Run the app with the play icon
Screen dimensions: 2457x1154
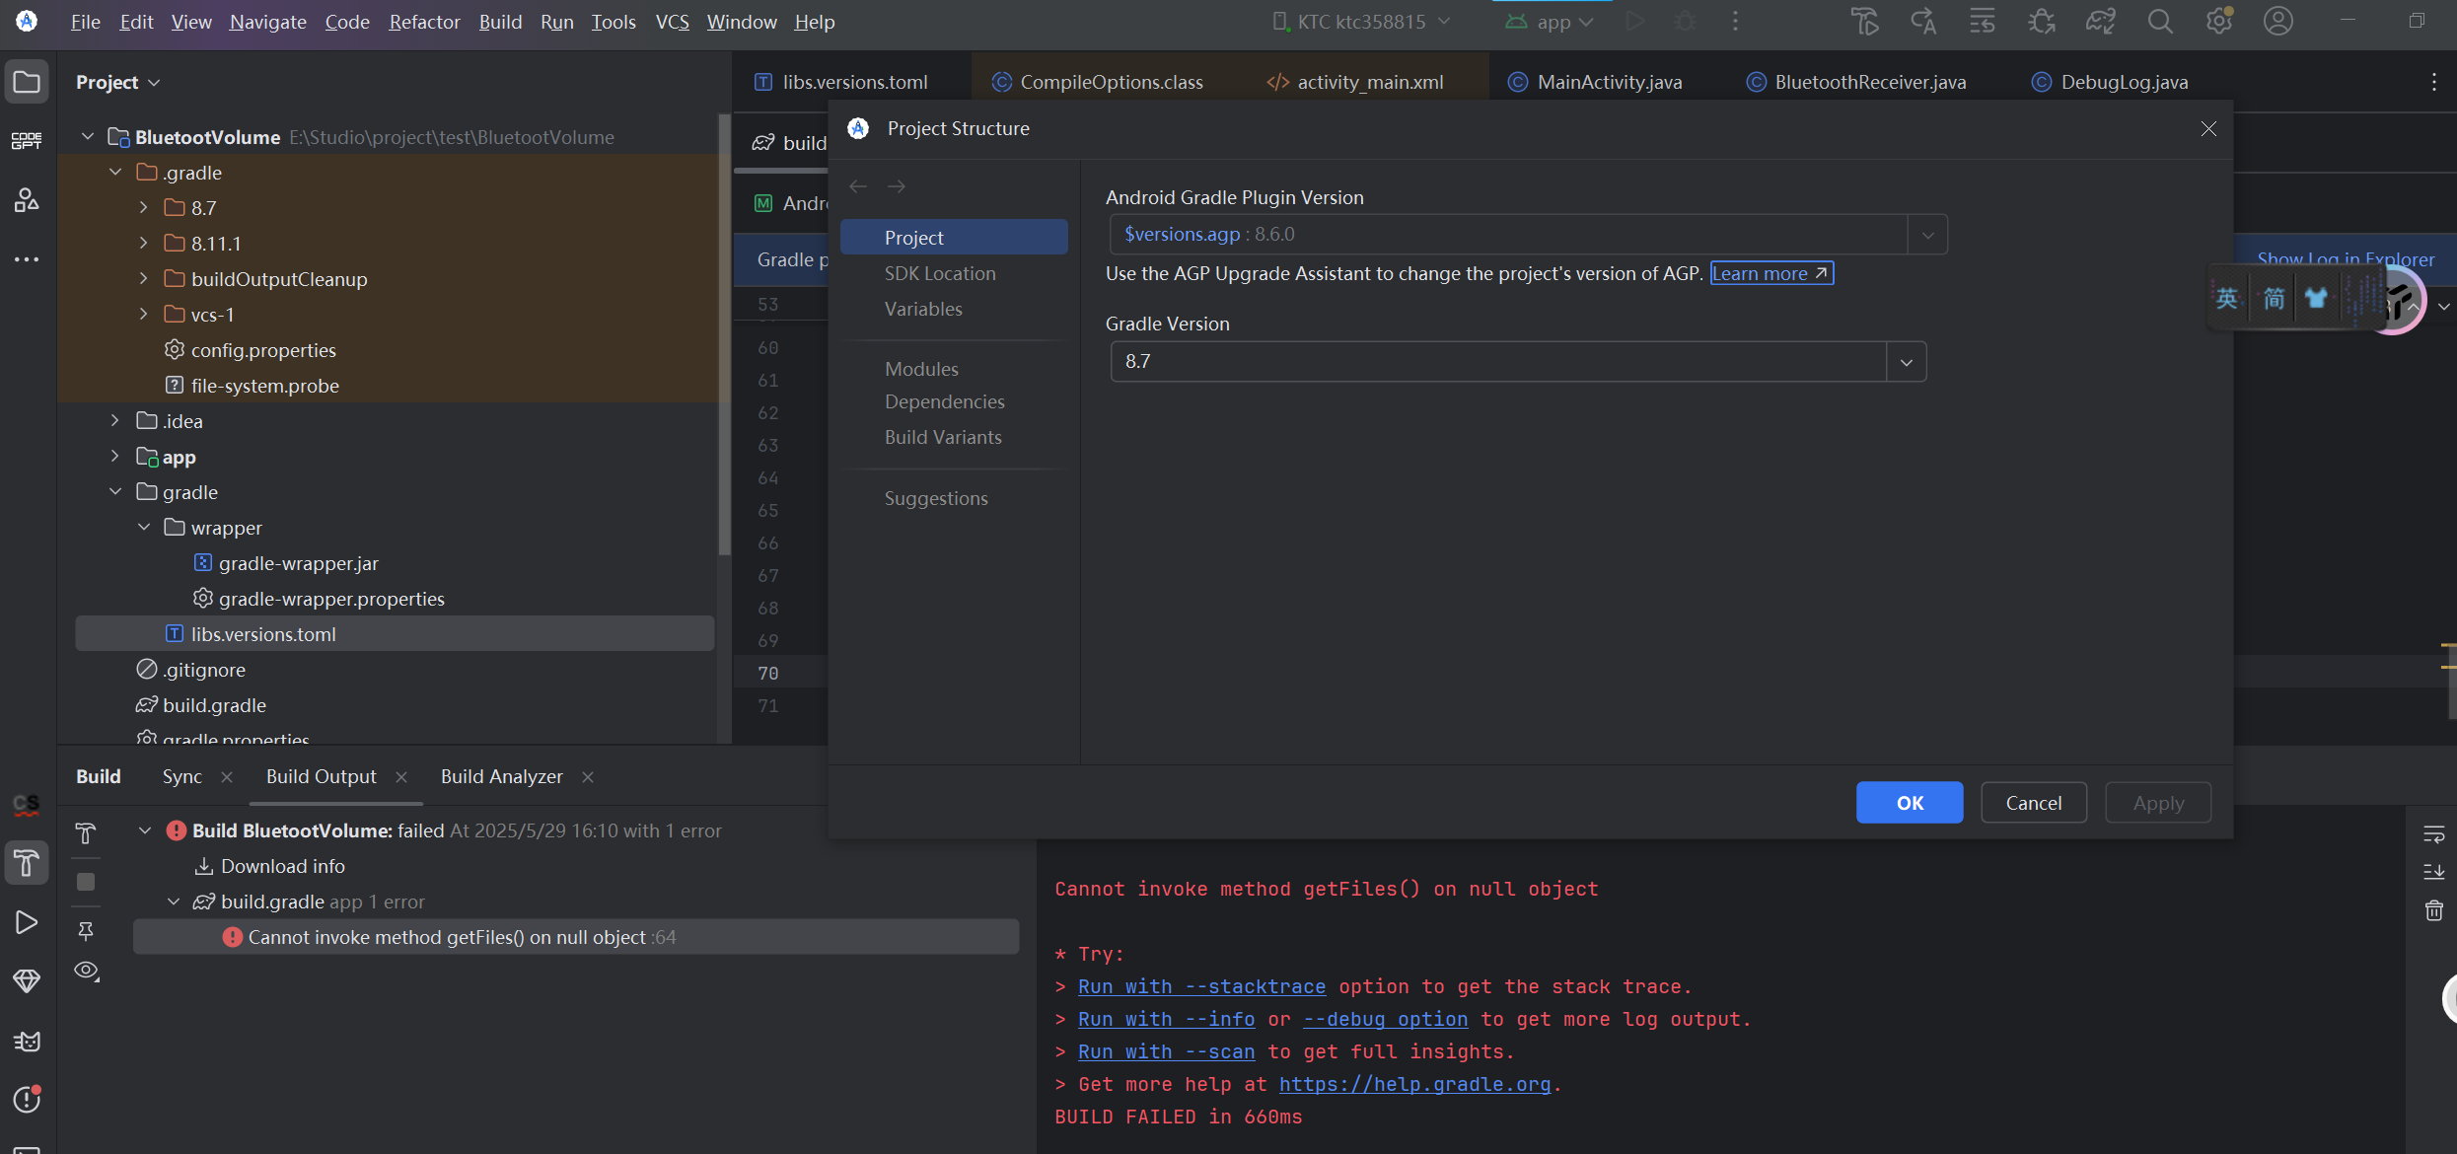pyautogui.click(x=1634, y=21)
